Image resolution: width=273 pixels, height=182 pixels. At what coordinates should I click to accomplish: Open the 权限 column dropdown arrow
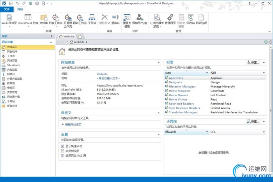(x=264, y=73)
